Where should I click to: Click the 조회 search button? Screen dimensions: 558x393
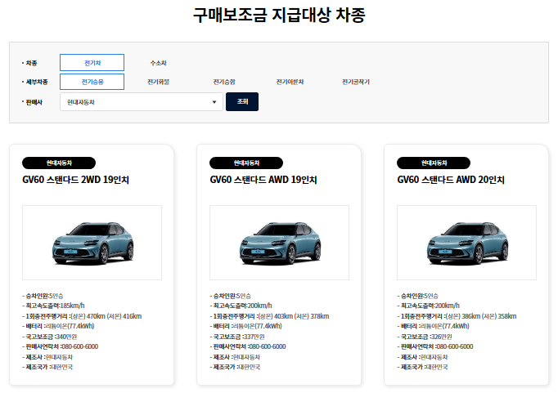(x=242, y=101)
